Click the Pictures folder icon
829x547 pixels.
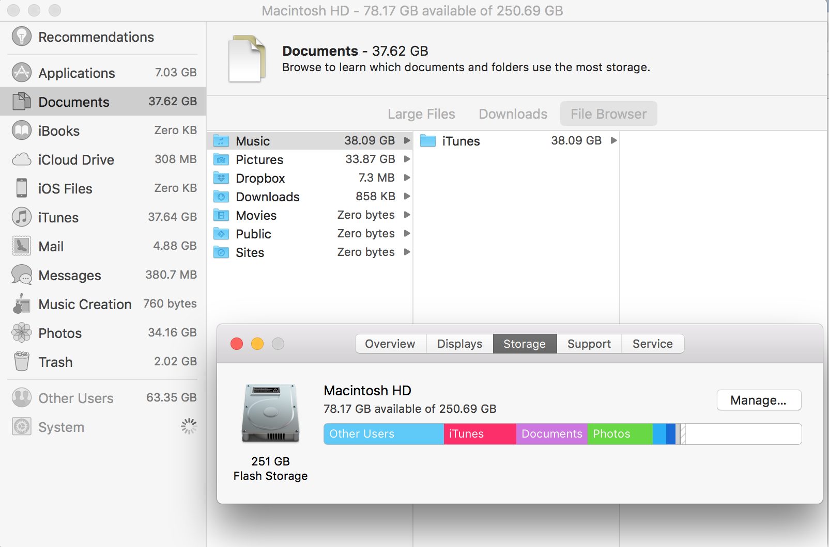pos(221,159)
